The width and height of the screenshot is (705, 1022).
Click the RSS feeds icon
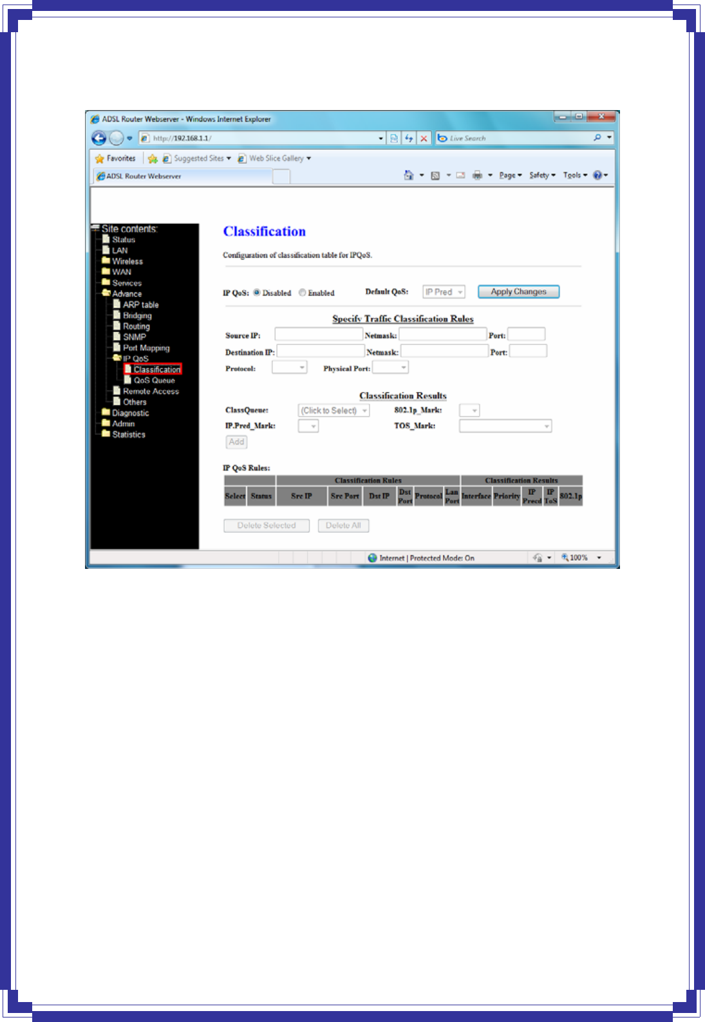(x=435, y=175)
